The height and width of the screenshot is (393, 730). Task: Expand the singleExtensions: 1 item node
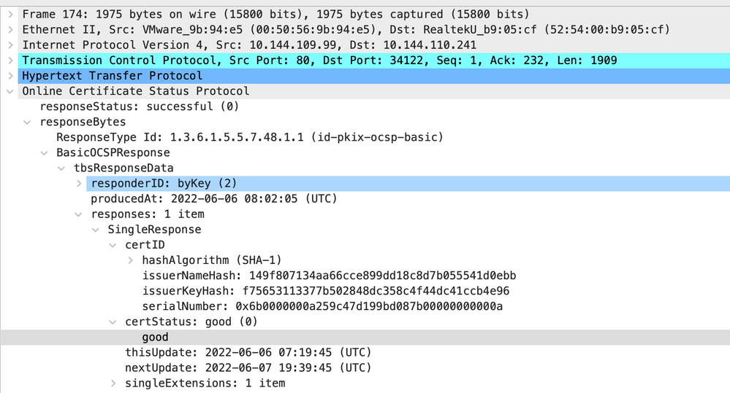click(113, 383)
